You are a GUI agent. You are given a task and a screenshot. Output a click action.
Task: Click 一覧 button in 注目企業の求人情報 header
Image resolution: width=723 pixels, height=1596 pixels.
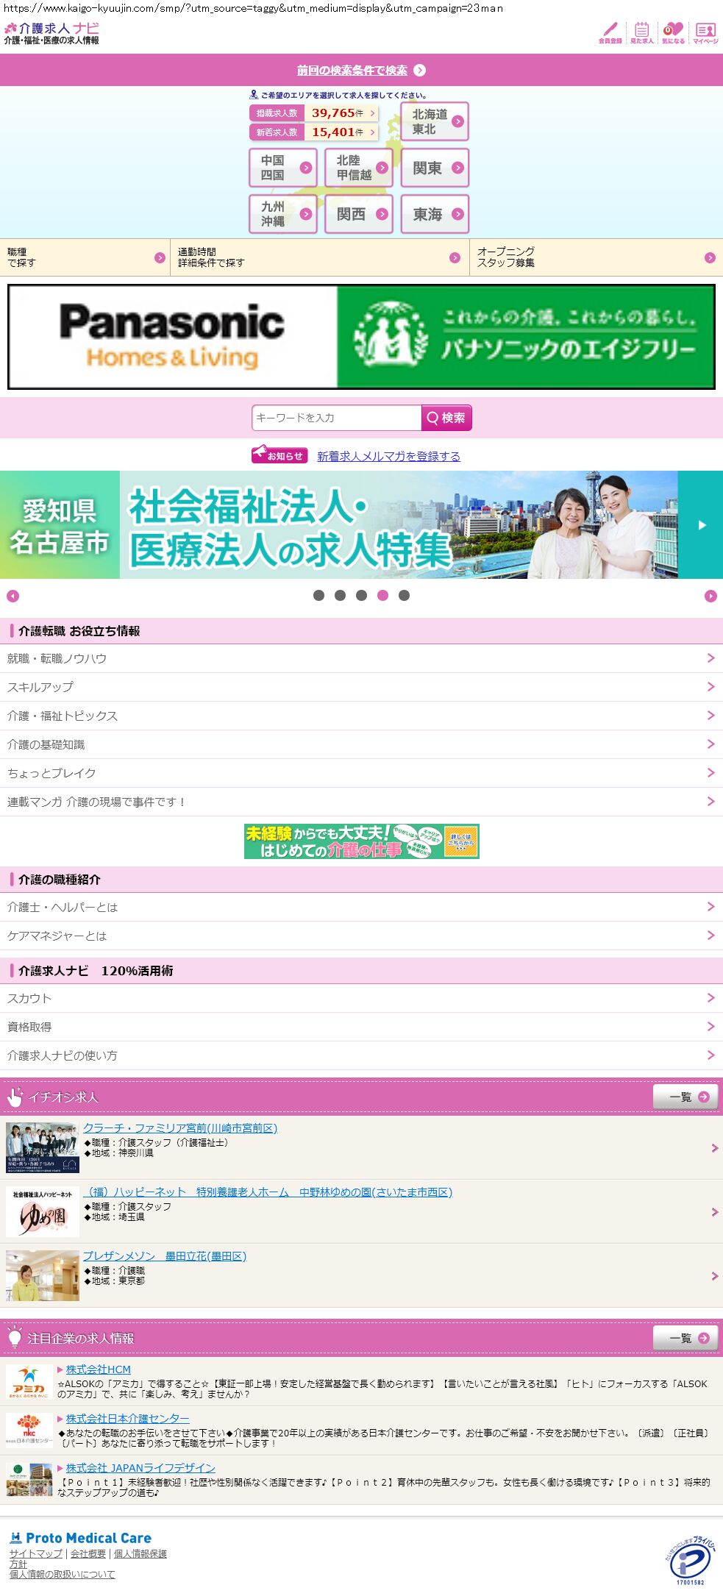tap(685, 1338)
